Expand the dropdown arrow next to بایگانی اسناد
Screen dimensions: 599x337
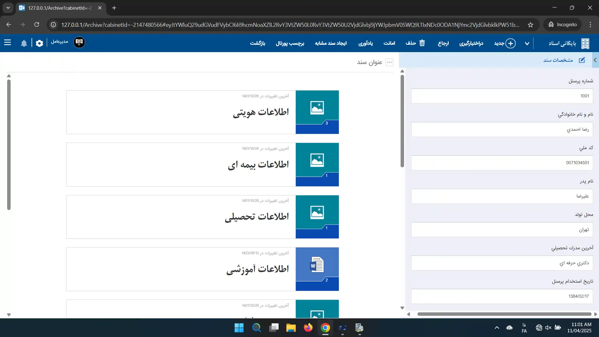pos(527,43)
